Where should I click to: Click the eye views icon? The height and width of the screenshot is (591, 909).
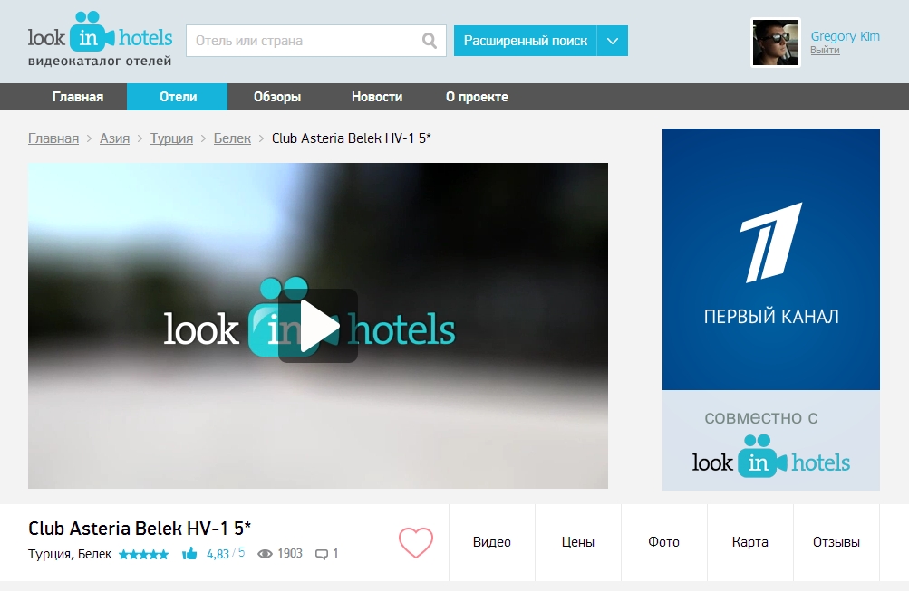(x=265, y=554)
